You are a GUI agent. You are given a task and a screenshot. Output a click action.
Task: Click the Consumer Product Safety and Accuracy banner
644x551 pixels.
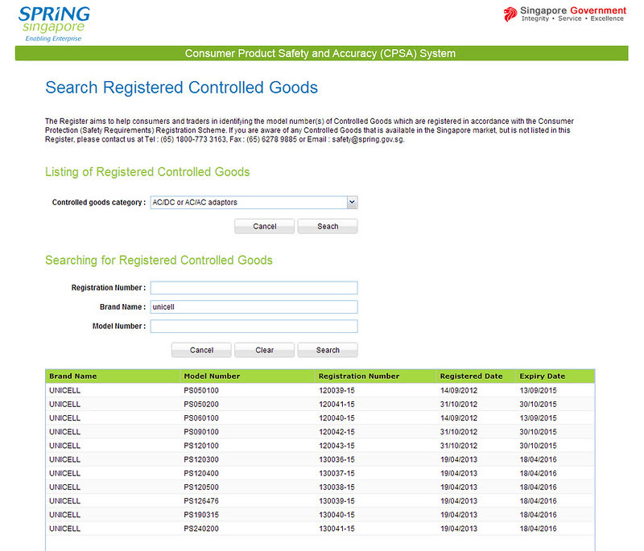click(321, 53)
